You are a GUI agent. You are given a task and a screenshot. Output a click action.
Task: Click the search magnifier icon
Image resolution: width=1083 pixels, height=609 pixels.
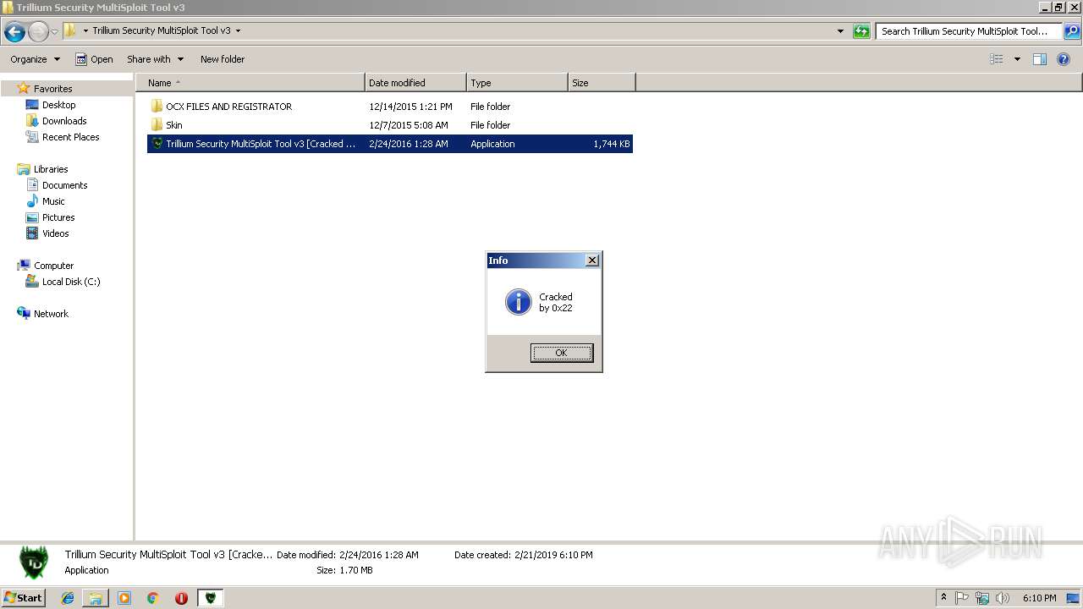tap(1072, 31)
